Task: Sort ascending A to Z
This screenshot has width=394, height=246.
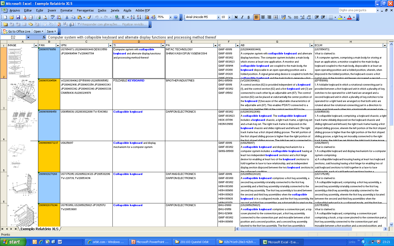Action: coord(132,17)
